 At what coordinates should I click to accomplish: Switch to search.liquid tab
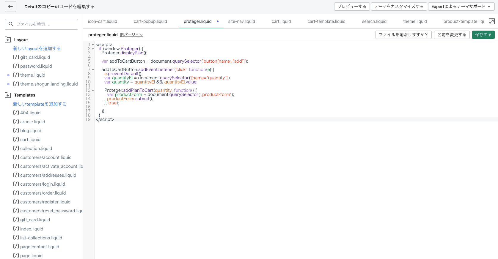[374, 21]
